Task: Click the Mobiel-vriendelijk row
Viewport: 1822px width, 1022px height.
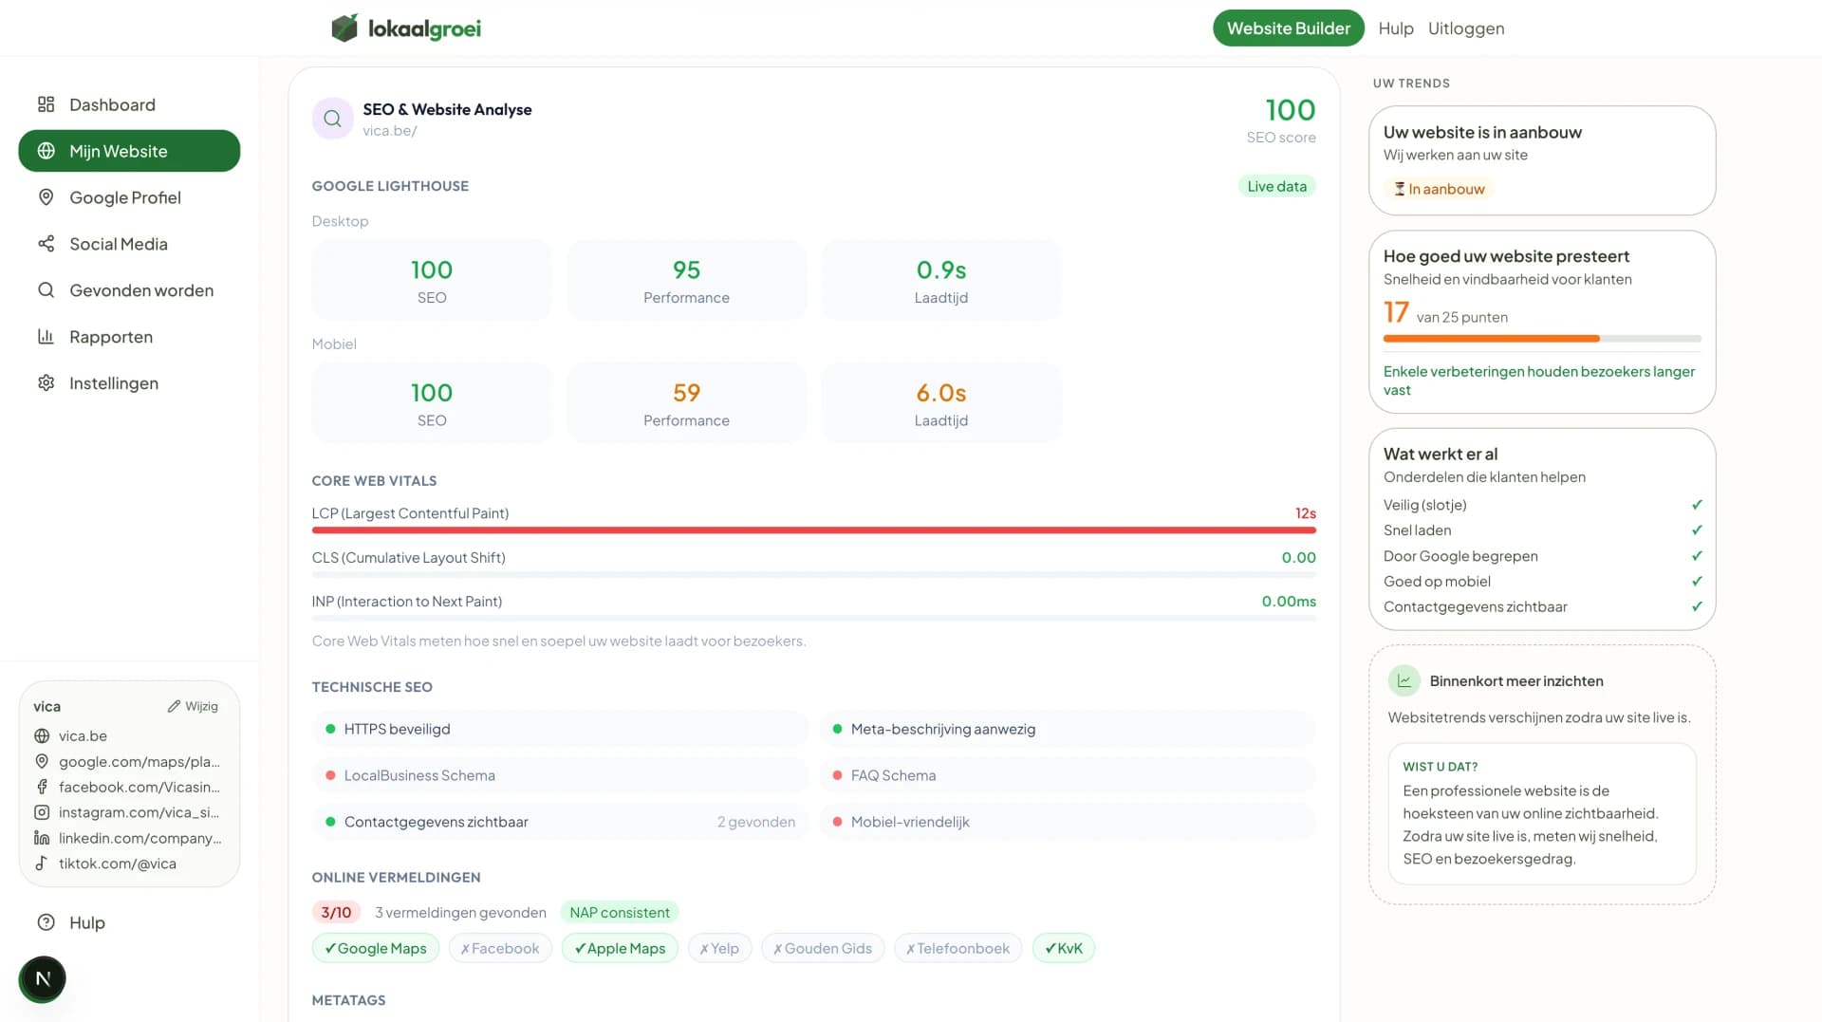Action: coord(1068,823)
